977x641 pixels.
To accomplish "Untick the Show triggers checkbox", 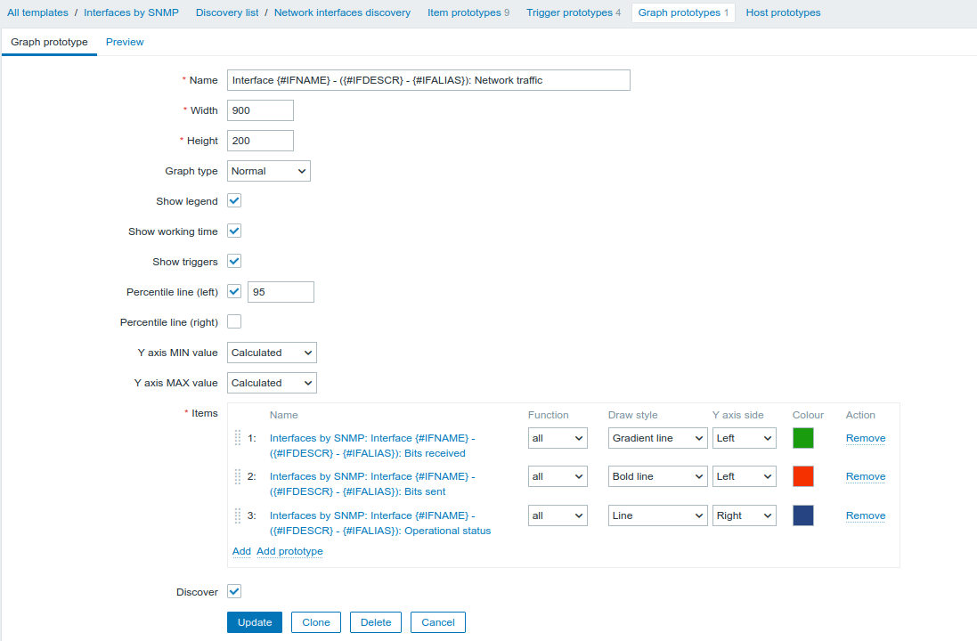I will (234, 261).
